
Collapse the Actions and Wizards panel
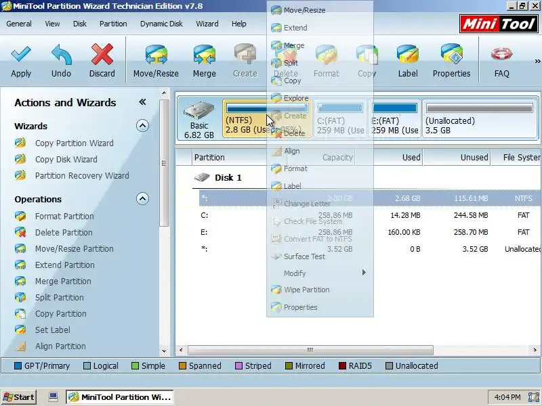coord(142,102)
